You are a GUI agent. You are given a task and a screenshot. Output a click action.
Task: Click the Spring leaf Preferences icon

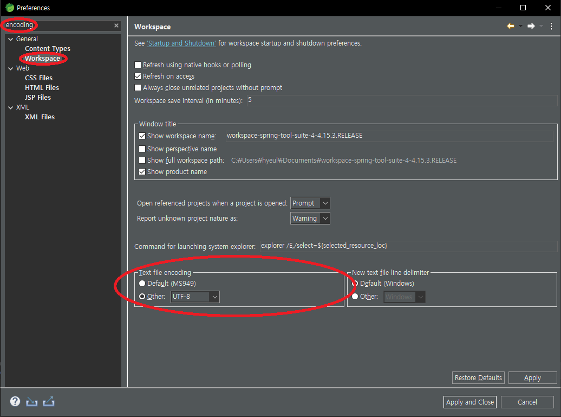point(10,8)
